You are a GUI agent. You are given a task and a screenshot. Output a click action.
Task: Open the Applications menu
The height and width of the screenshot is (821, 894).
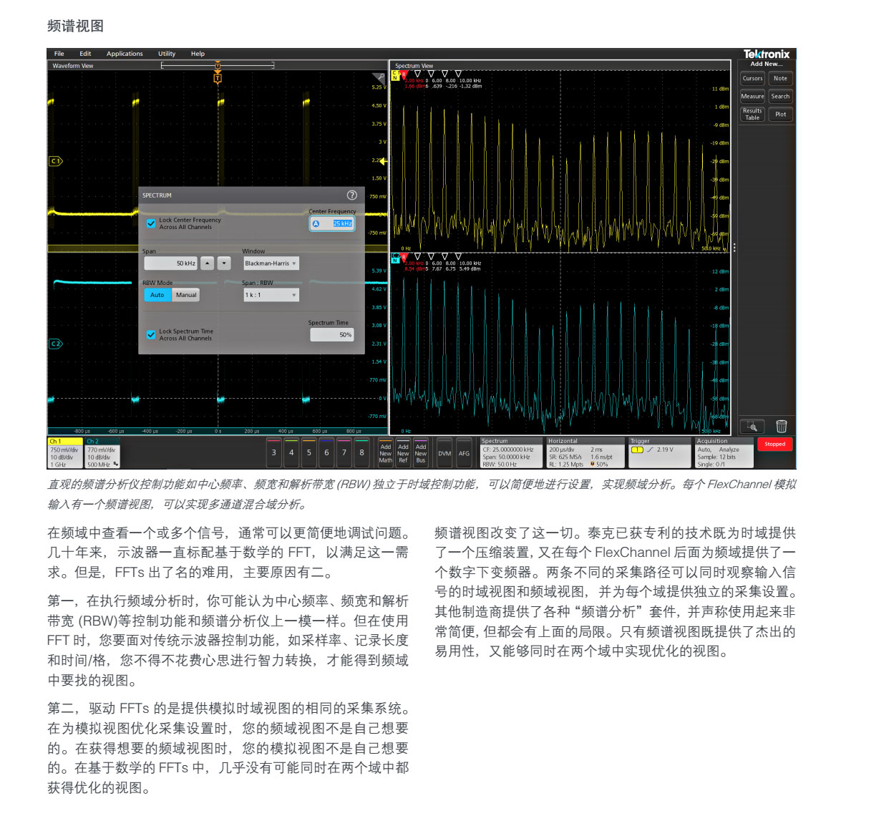[x=125, y=54]
